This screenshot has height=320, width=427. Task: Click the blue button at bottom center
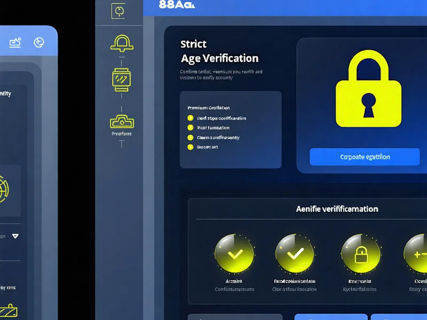[331, 317]
